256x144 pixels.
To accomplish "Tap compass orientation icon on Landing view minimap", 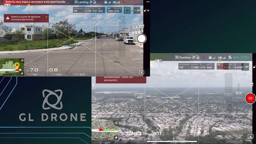I will [22, 60].
